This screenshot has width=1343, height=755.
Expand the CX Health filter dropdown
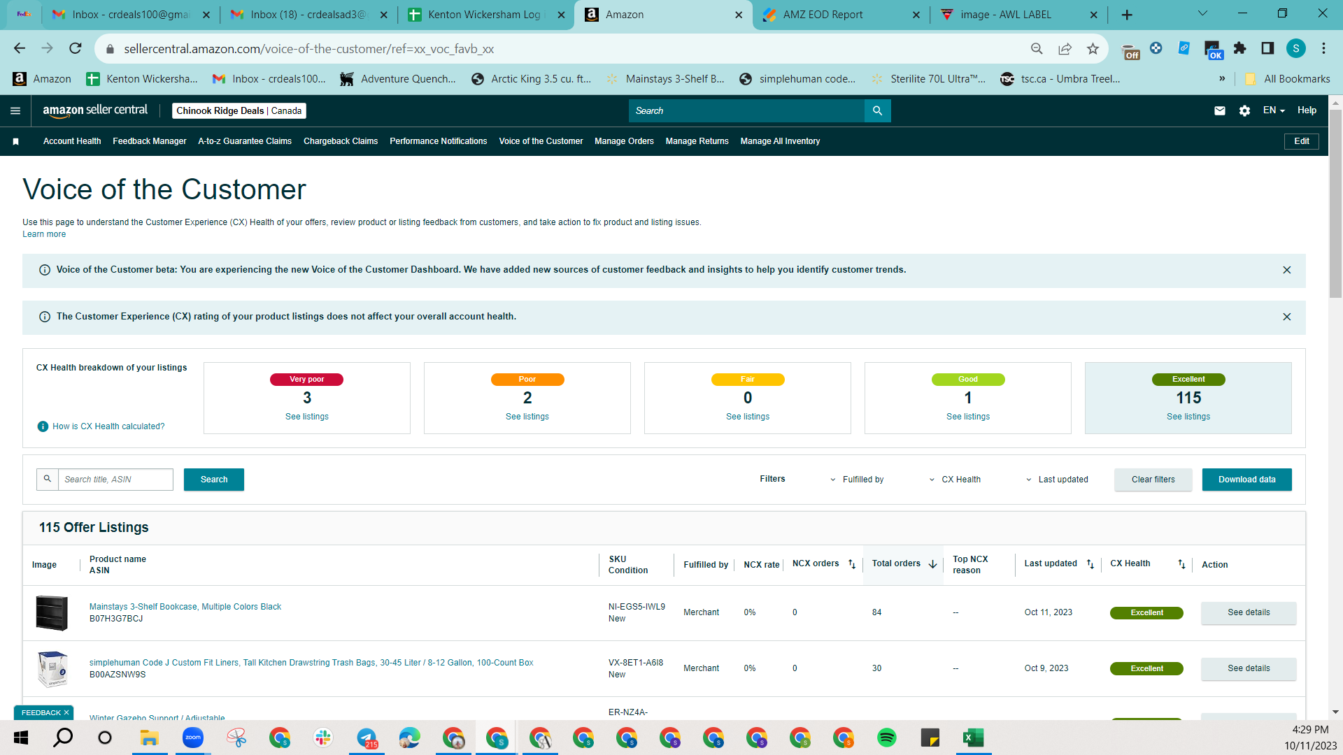click(x=955, y=480)
